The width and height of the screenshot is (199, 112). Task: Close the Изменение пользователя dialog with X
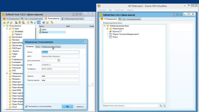click(x=85, y=42)
